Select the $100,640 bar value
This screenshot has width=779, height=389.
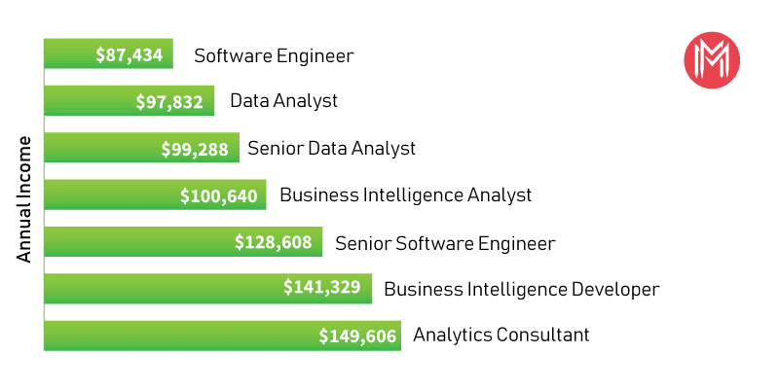tap(219, 195)
